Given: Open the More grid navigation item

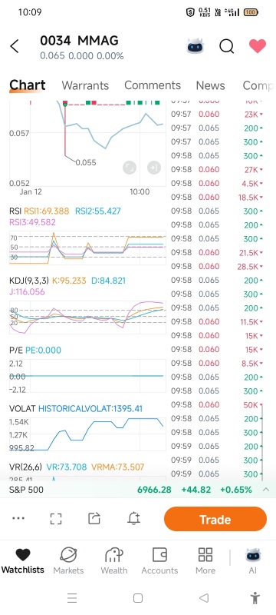Looking at the screenshot, I should point(205,561).
